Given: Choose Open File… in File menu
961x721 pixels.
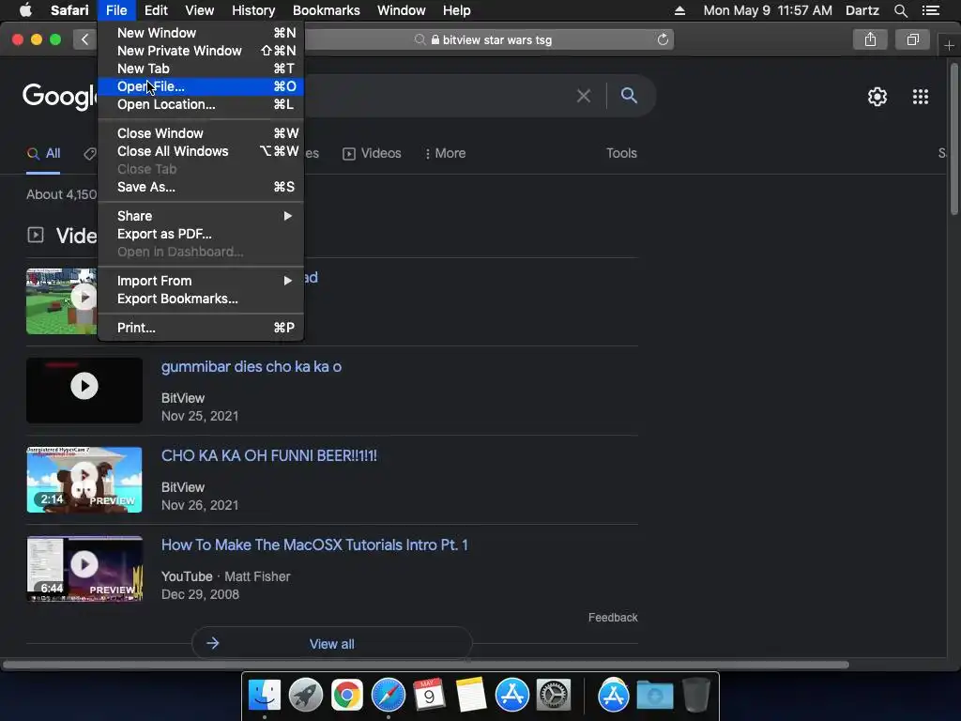Looking at the screenshot, I should [201, 86].
